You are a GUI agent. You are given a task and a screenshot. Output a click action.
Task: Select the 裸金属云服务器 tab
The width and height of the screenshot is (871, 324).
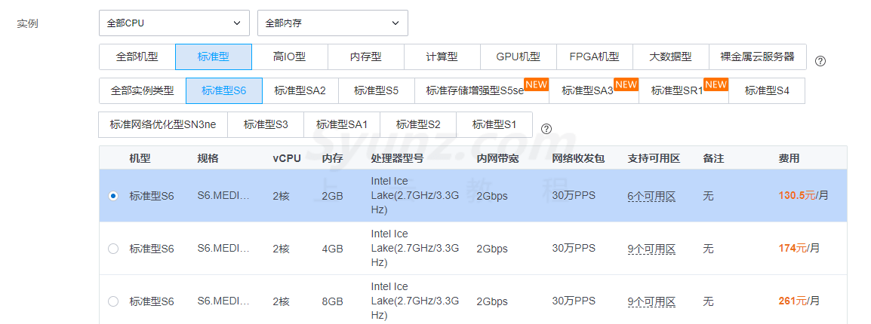point(757,57)
